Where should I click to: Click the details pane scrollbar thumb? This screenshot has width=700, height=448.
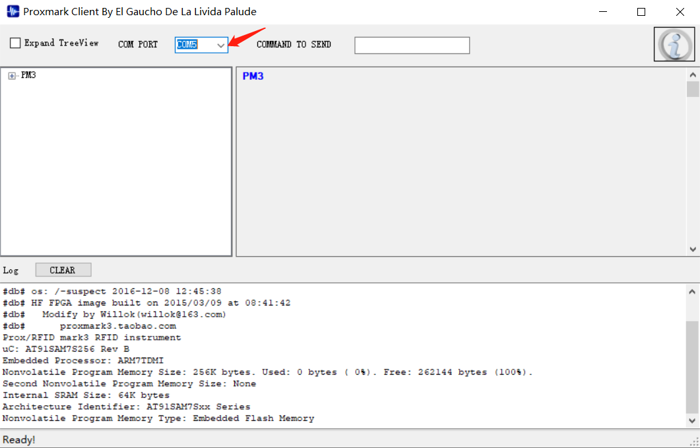(693, 88)
